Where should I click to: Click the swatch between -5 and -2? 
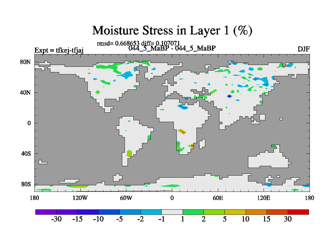(x=130, y=212)
